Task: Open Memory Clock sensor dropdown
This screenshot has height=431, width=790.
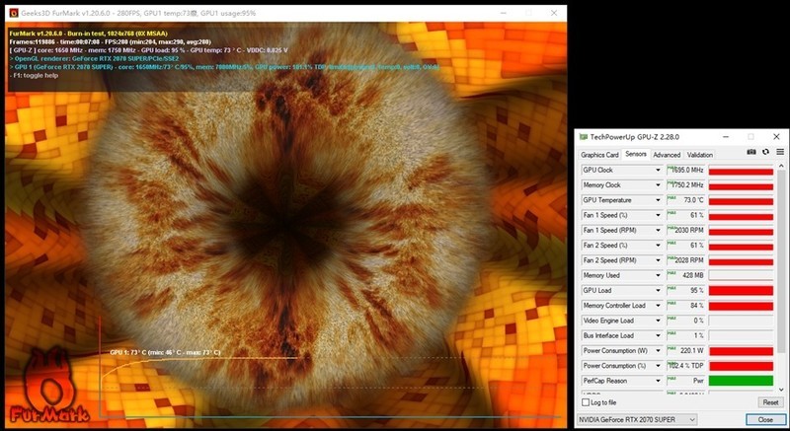Action: pos(658,185)
